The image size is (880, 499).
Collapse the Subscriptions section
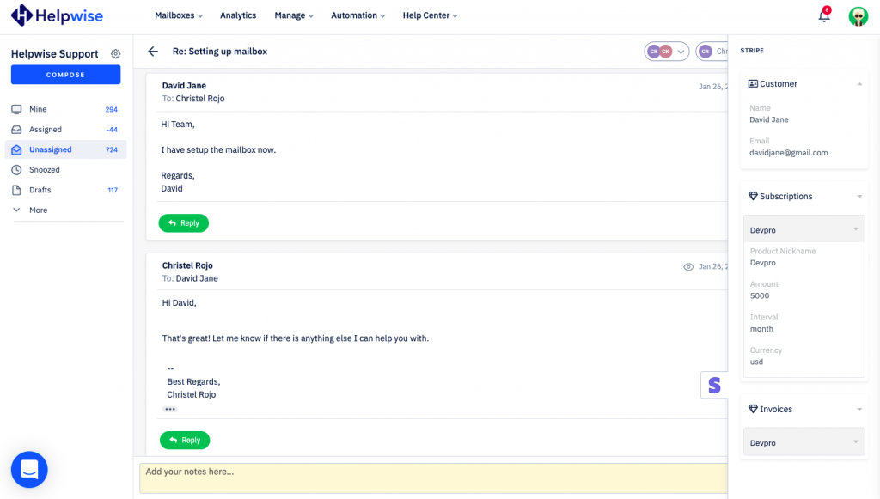(x=859, y=197)
